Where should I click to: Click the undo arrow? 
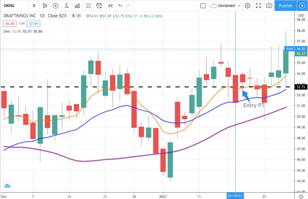[120, 5]
